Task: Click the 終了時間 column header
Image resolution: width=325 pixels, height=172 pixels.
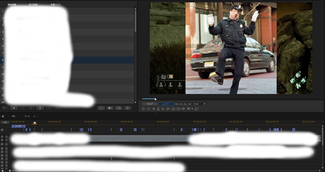Action: point(33,5)
